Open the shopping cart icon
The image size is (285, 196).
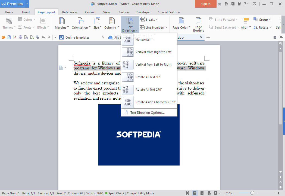(x=220, y=4)
